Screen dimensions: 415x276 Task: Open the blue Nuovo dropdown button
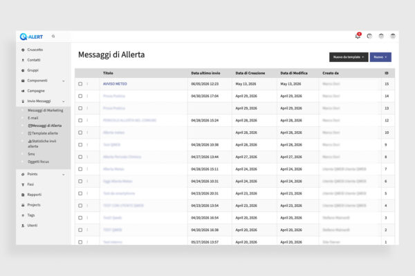click(380, 57)
